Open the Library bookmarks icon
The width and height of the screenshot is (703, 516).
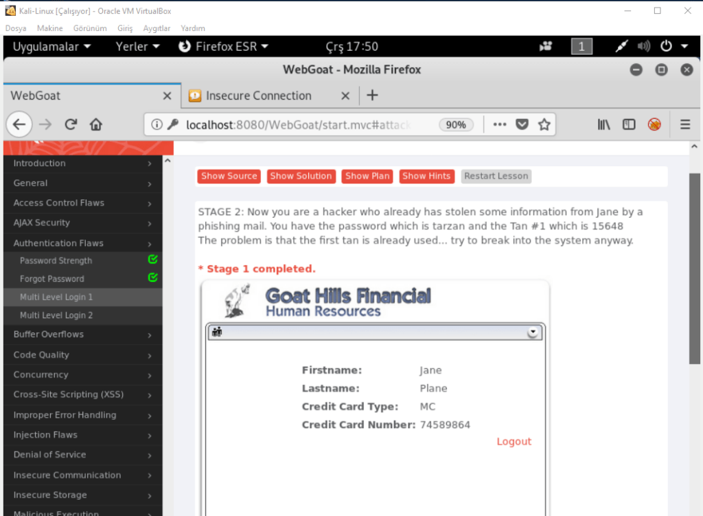pyautogui.click(x=603, y=124)
